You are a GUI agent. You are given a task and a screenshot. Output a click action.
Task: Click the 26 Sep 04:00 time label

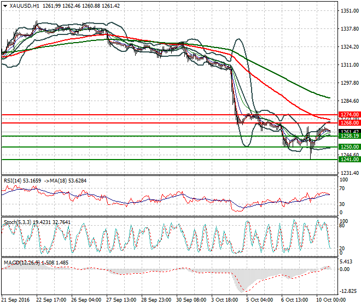pos(86,300)
